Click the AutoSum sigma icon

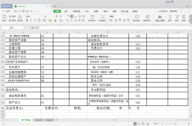(170, 17)
